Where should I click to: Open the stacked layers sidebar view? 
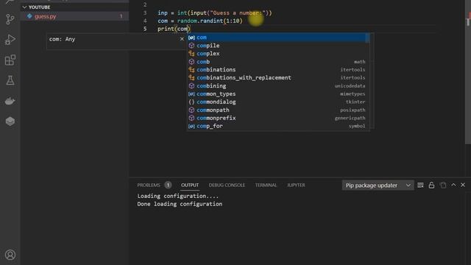[10, 121]
